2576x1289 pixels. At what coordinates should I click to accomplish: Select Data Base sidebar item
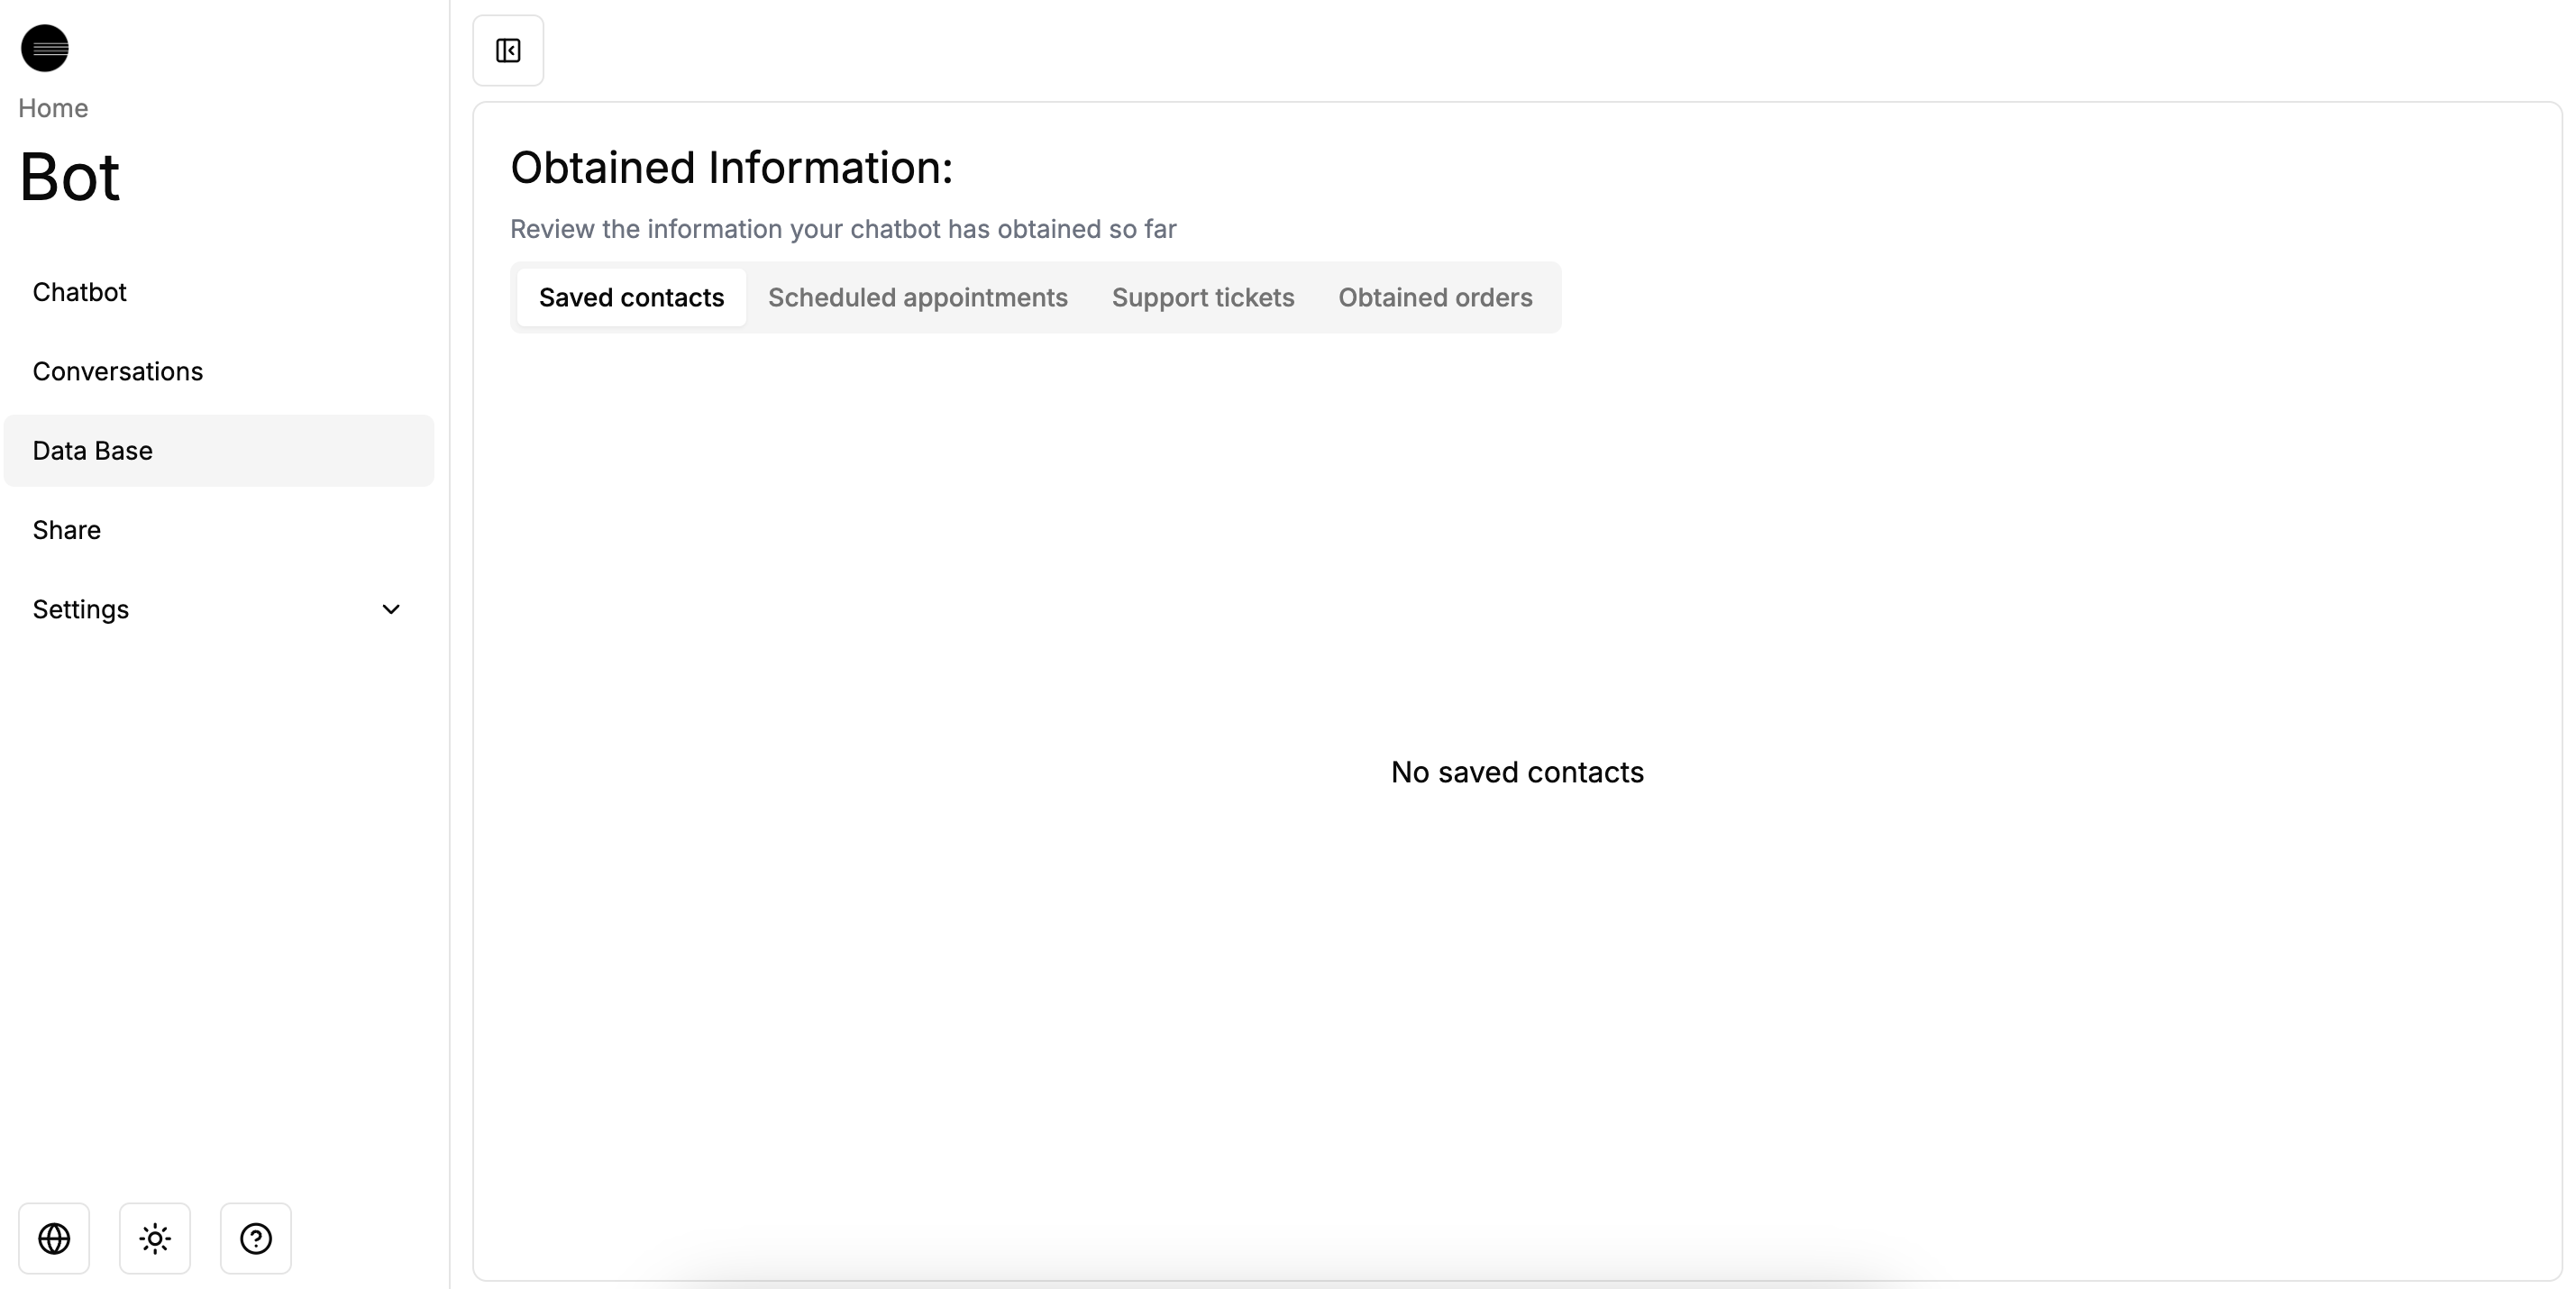coord(93,451)
